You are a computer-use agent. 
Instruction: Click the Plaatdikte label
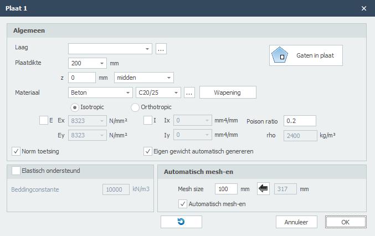[x=28, y=63]
